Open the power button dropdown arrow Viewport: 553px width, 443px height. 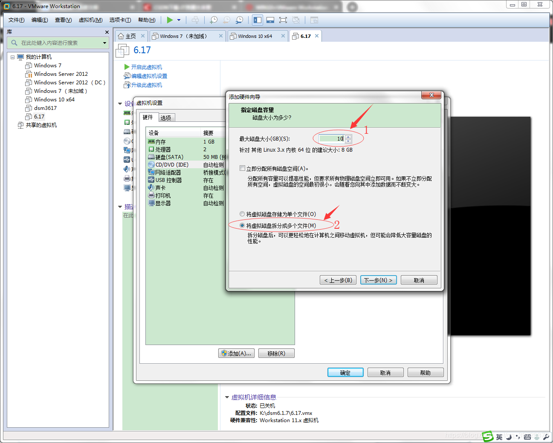[179, 20]
